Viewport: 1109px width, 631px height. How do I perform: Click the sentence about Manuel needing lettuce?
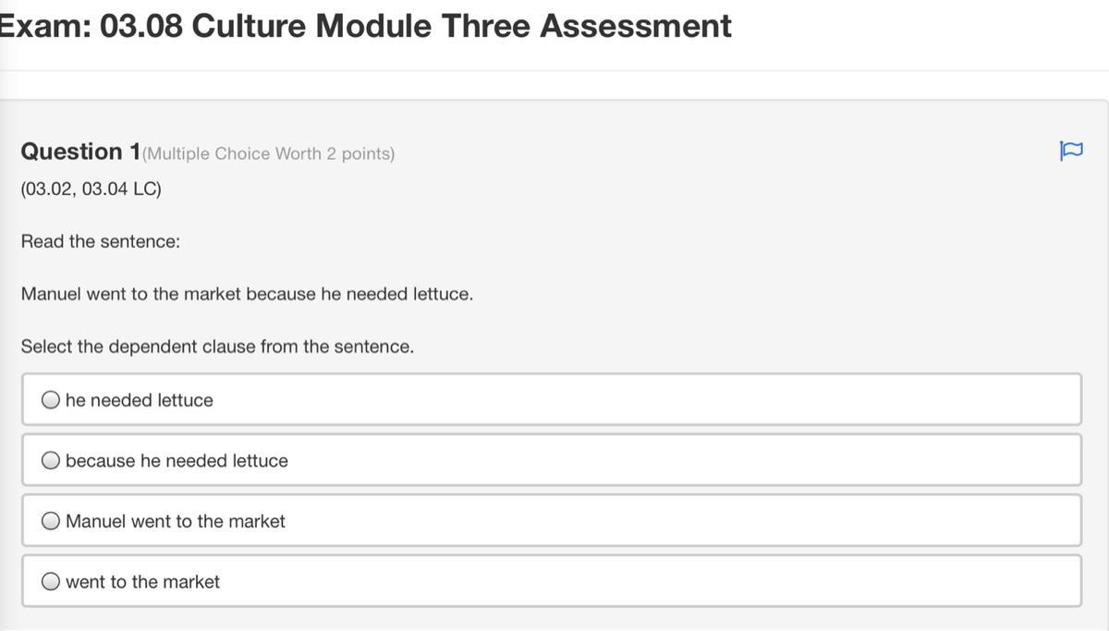click(247, 294)
